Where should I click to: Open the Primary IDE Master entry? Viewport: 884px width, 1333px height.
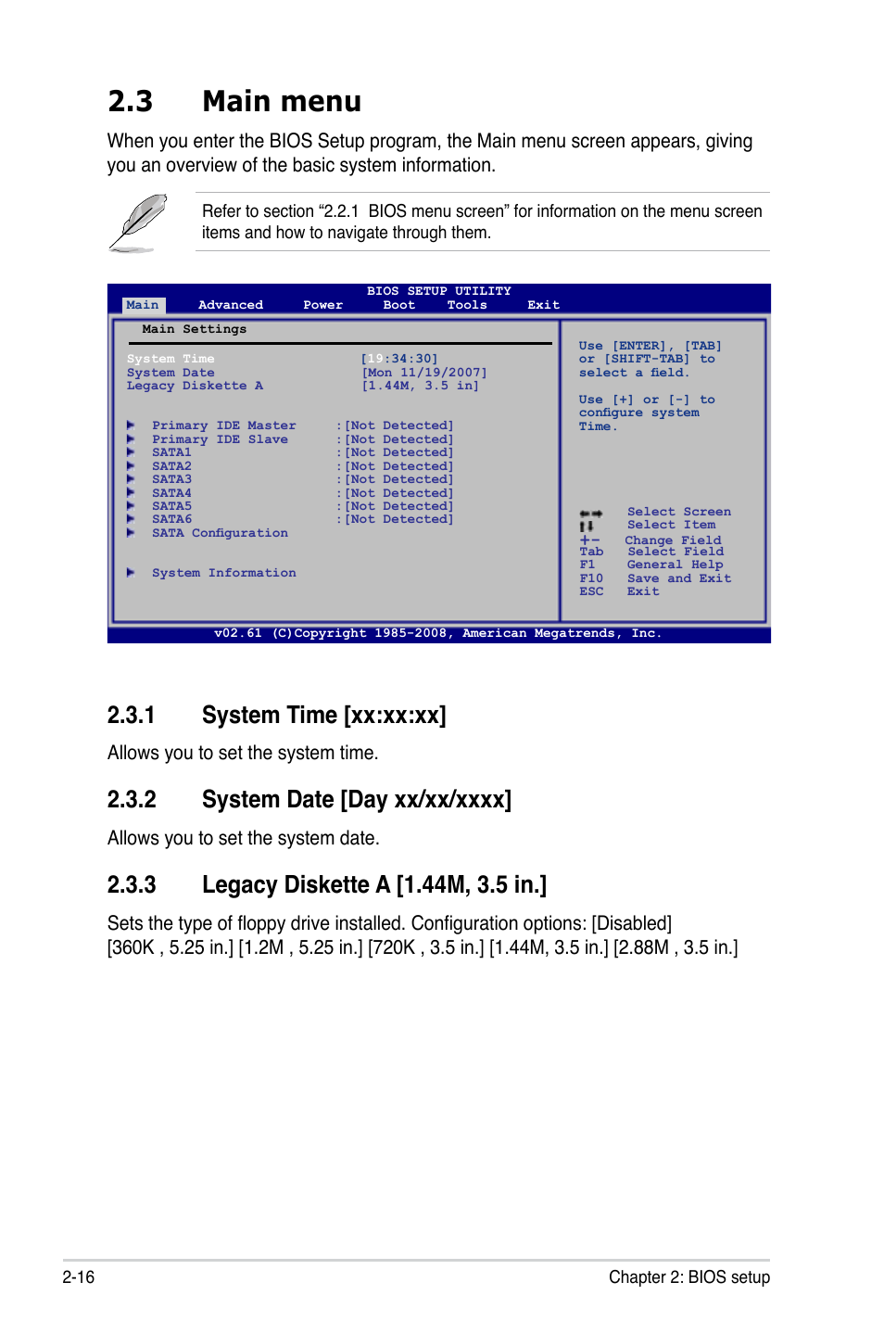[x=224, y=425]
